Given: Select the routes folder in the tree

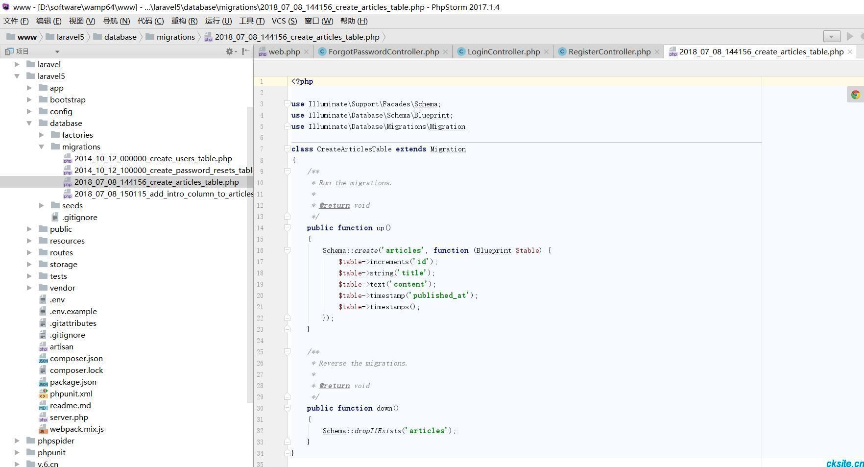Looking at the screenshot, I should pos(61,252).
